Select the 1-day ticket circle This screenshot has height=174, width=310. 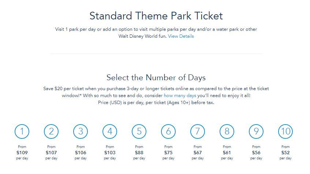(22, 132)
